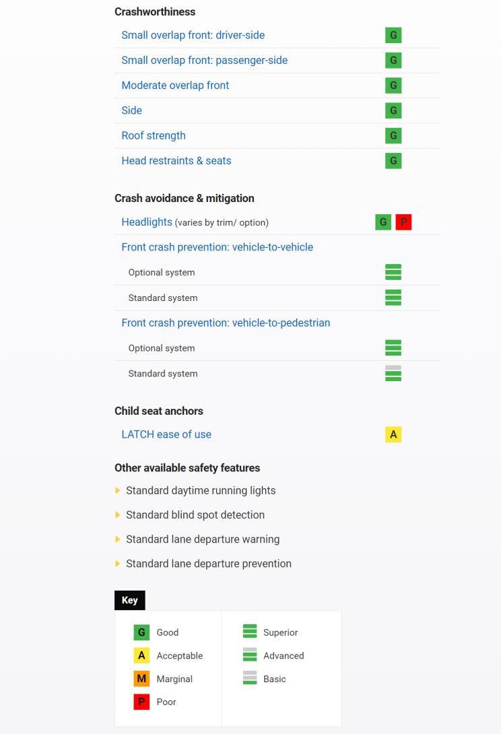The height and width of the screenshot is (734, 501).
Task: Click the black Key tab label
Action: point(130,600)
